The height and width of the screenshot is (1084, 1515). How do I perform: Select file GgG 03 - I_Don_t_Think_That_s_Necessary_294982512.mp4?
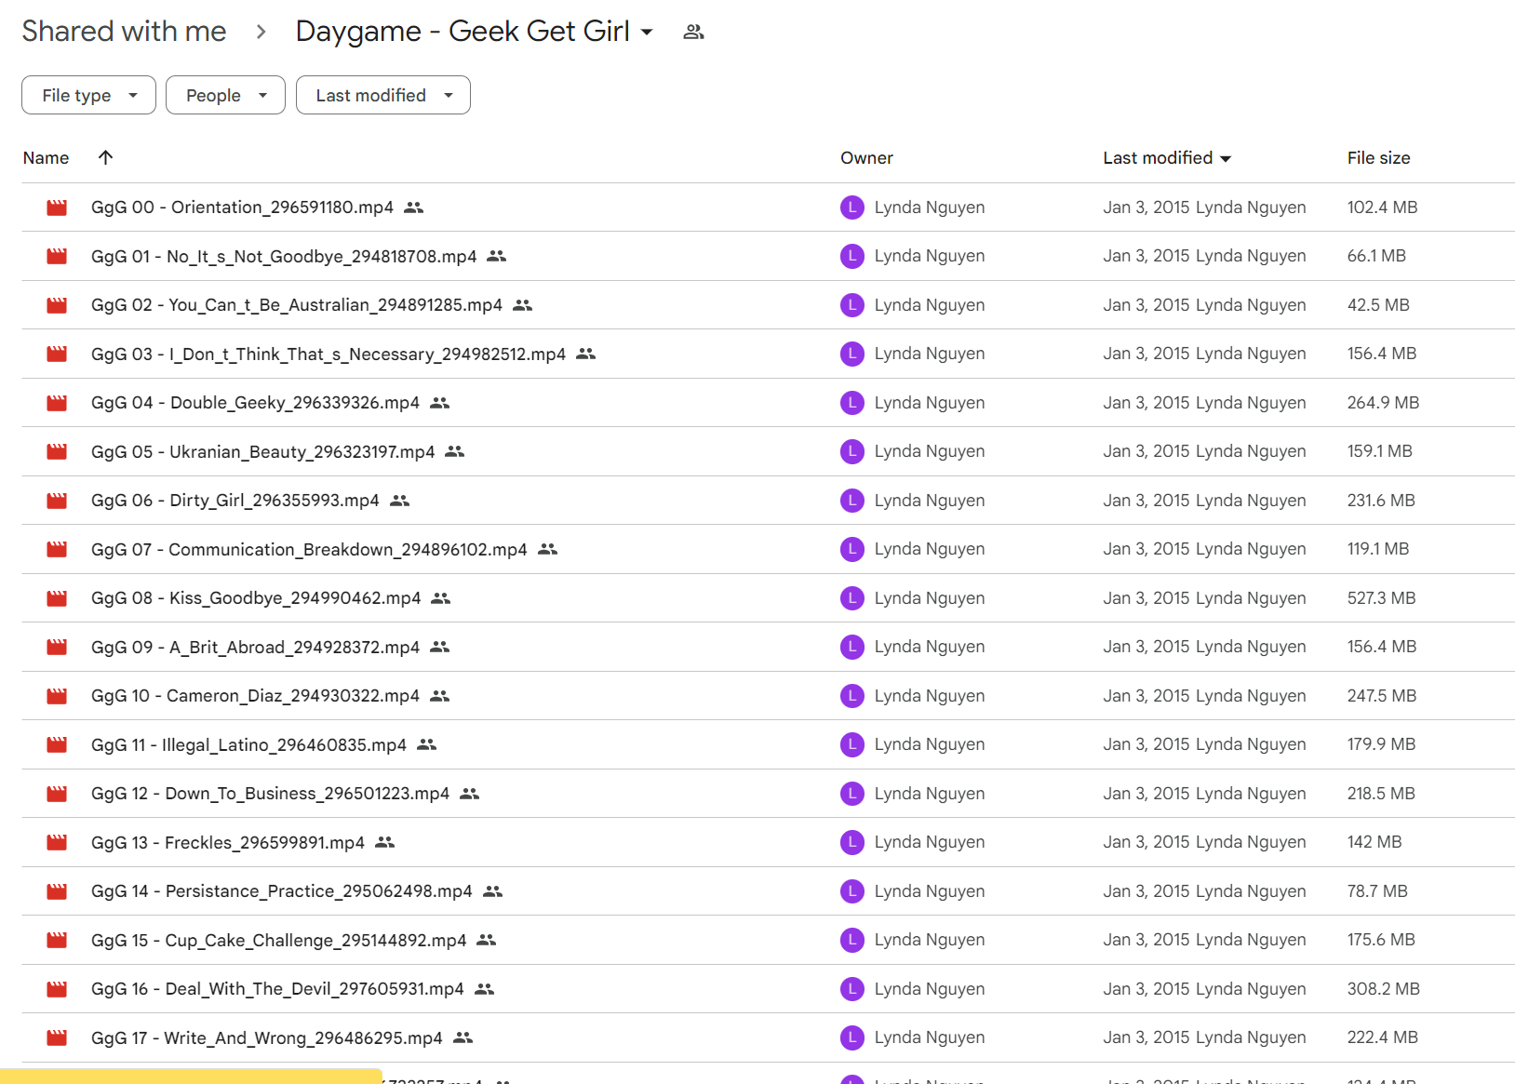point(328,354)
